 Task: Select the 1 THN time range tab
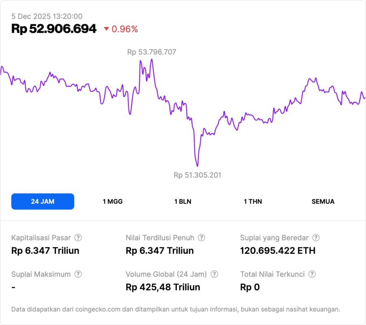coord(253,201)
